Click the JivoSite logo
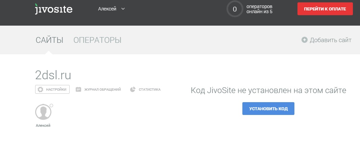Screen dimensions: 360x148 (53, 9)
